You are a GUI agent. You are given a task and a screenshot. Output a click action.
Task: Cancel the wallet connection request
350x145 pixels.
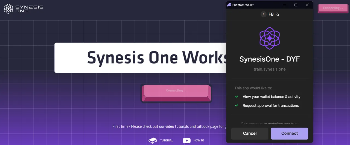tap(250, 134)
